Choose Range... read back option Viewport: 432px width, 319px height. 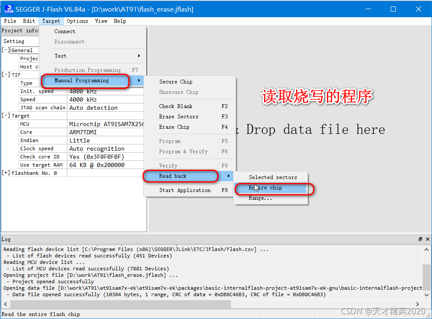point(270,198)
